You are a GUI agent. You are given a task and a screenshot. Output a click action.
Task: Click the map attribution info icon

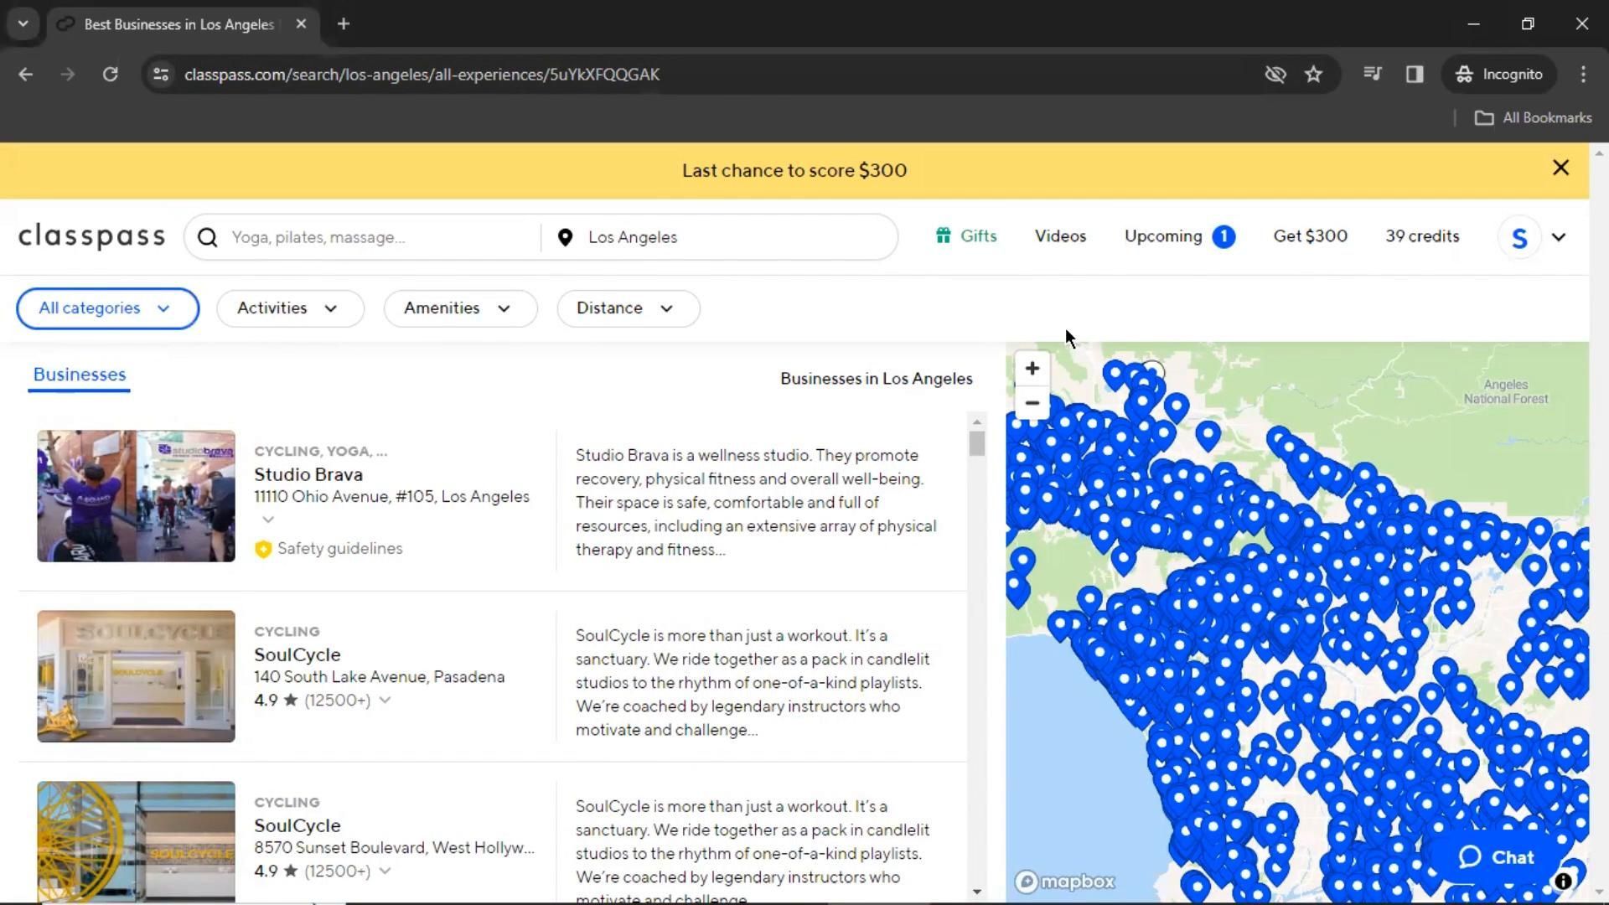1562,881
